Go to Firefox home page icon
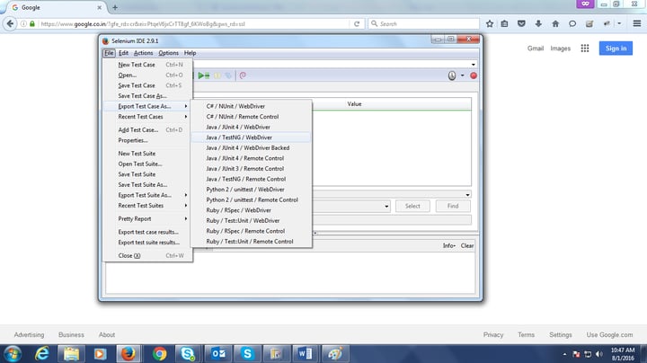Screen dimensions: 647x363 pyautogui.click(x=555, y=24)
